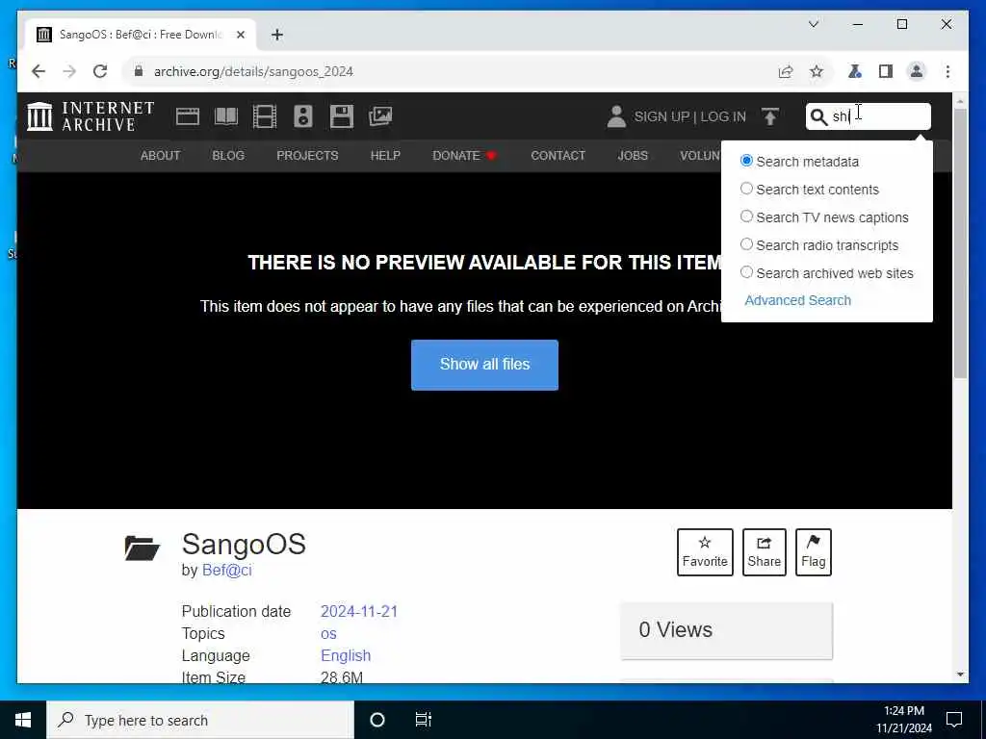
Task: Click the user avatar icon beside Sign Up
Action: click(616, 116)
